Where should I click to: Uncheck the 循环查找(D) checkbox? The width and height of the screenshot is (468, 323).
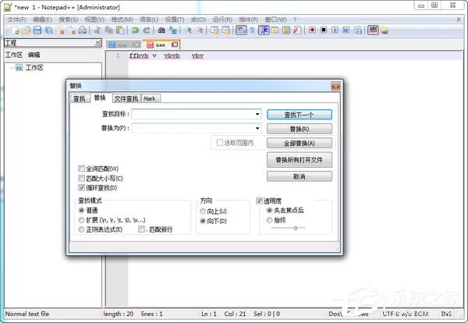(x=81, y=188)
